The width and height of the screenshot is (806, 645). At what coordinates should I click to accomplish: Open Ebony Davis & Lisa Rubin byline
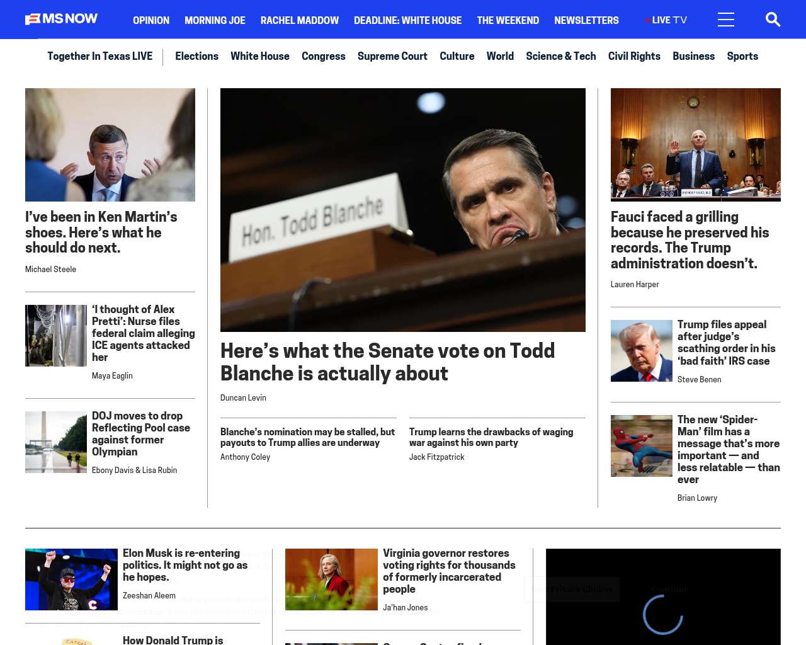coord(134,470)
